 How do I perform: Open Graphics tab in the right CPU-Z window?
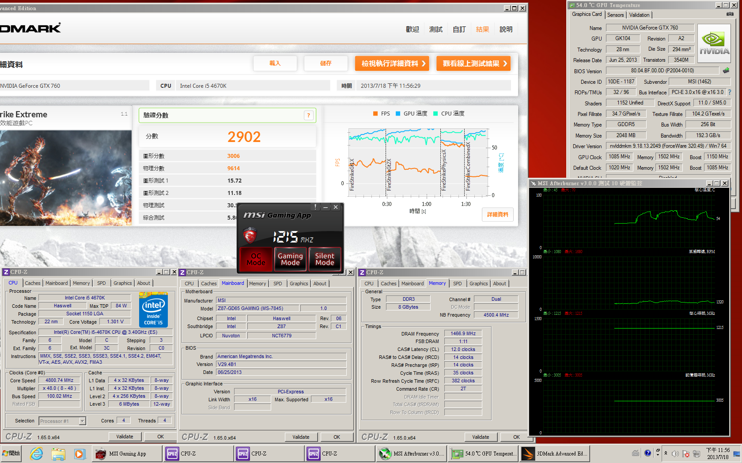tap(479, 284)
